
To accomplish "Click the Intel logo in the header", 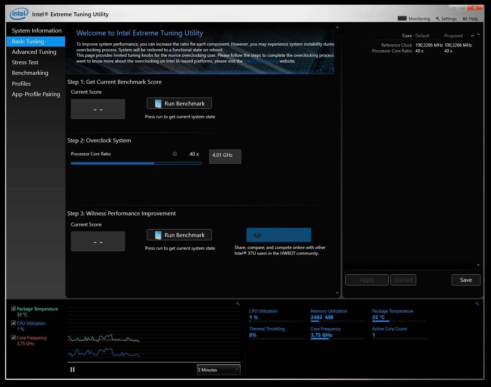I will point(18,13).
